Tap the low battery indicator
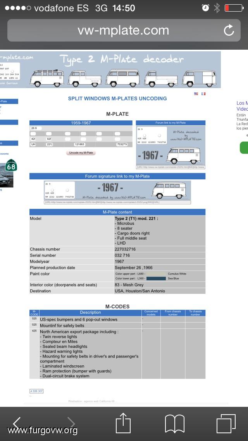The height and width of the screenshot is (441, 248). pyautogui.click(x=234, y=8)
